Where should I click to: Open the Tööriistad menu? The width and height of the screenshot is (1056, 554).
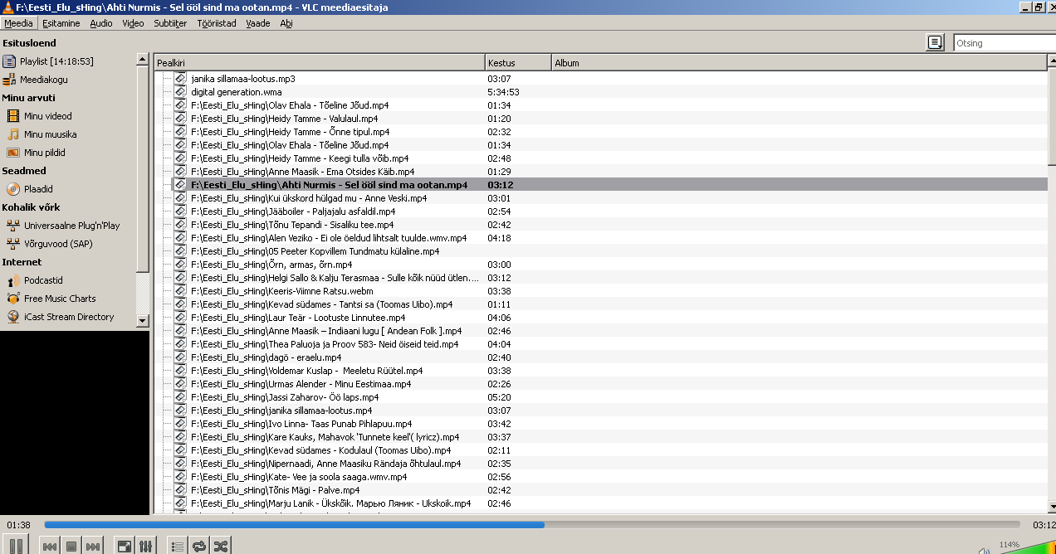pyautogui.click(x=217, y=23)
